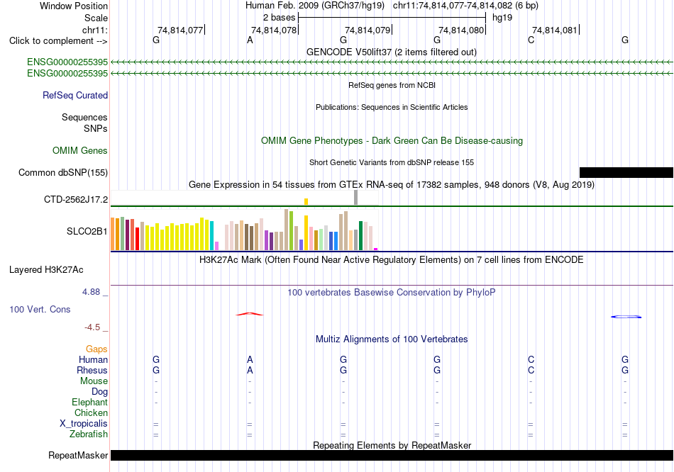Click 'chr11:74,814,077-74,814,082 (6 bp)' text

pos(465,6)
